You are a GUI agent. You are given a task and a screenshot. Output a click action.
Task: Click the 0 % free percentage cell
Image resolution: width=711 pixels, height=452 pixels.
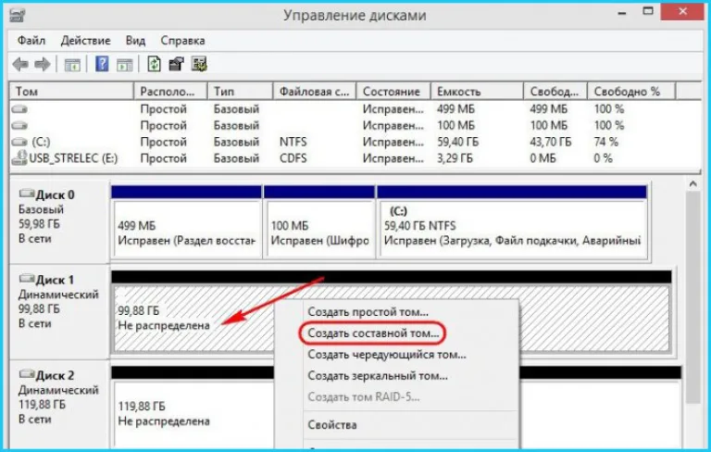pyautogui.click(x=603, y=158)
